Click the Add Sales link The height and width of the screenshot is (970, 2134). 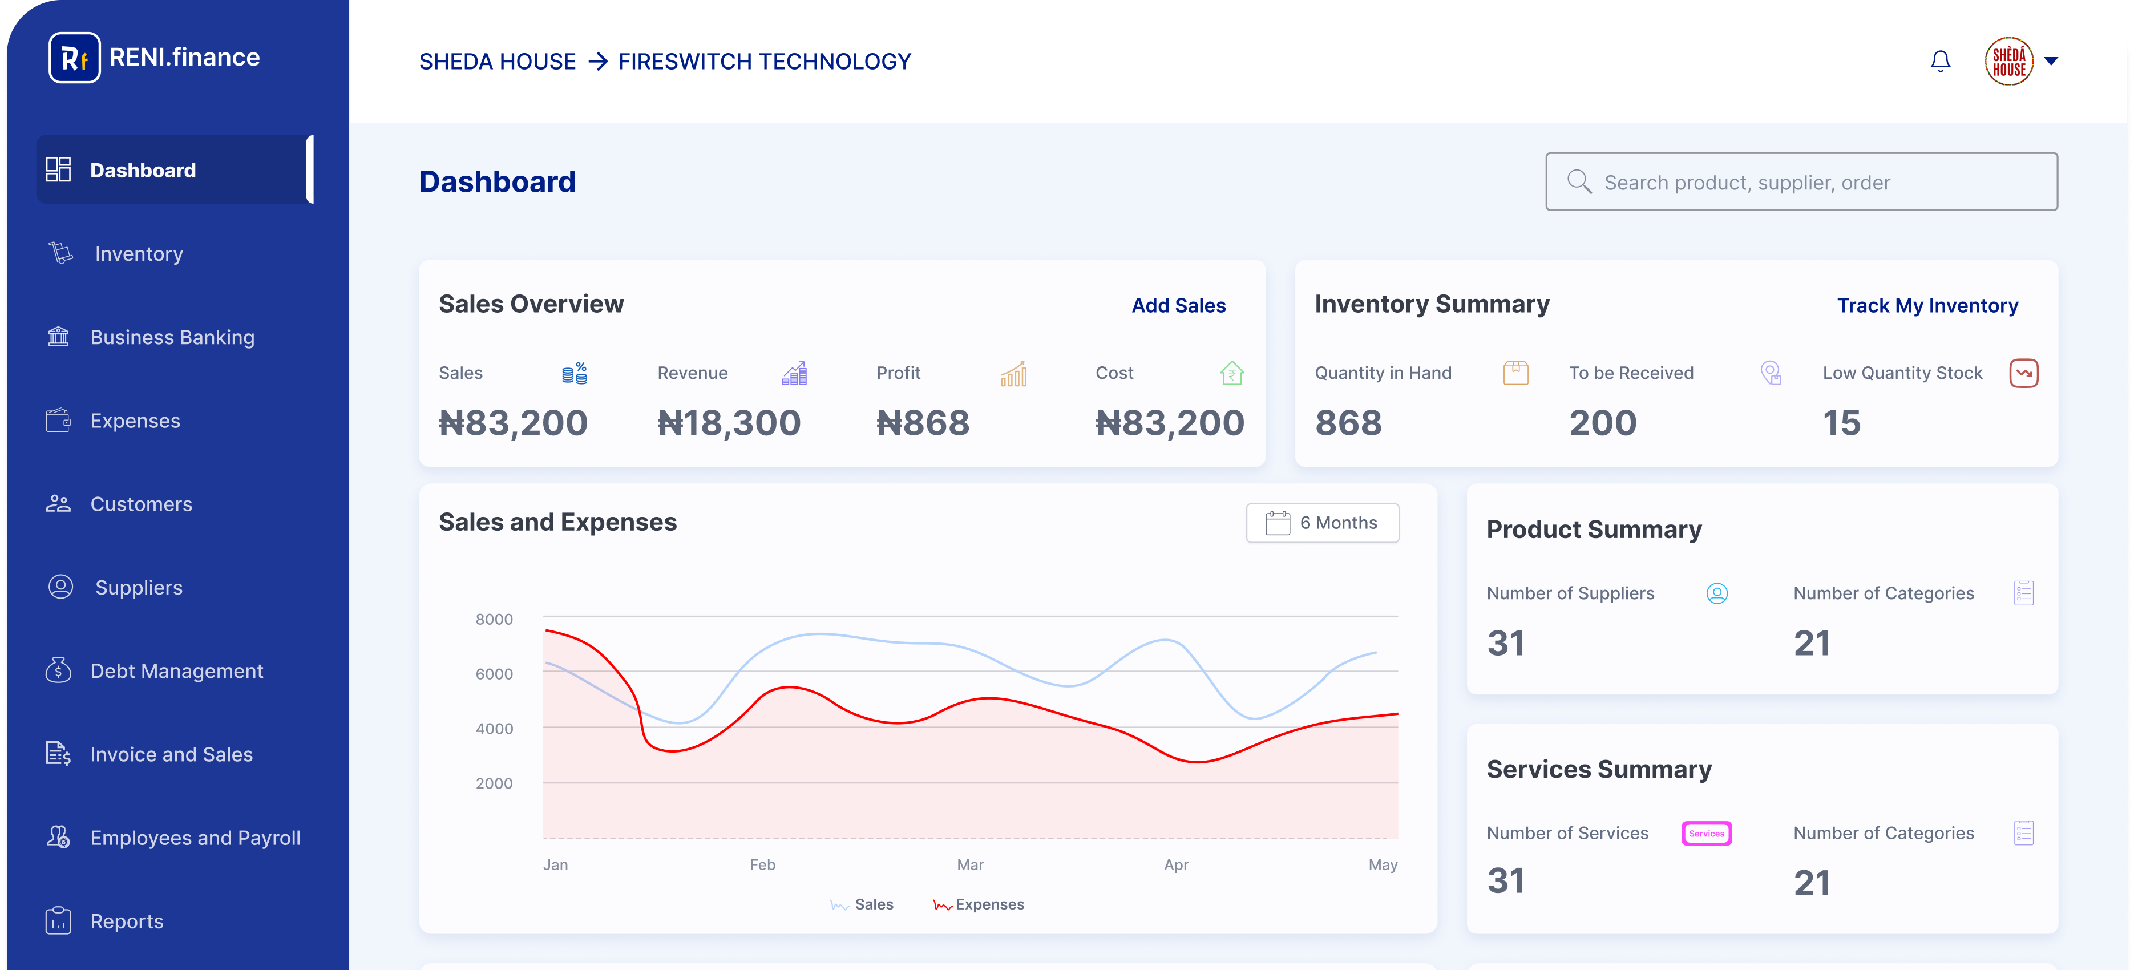1177,305
